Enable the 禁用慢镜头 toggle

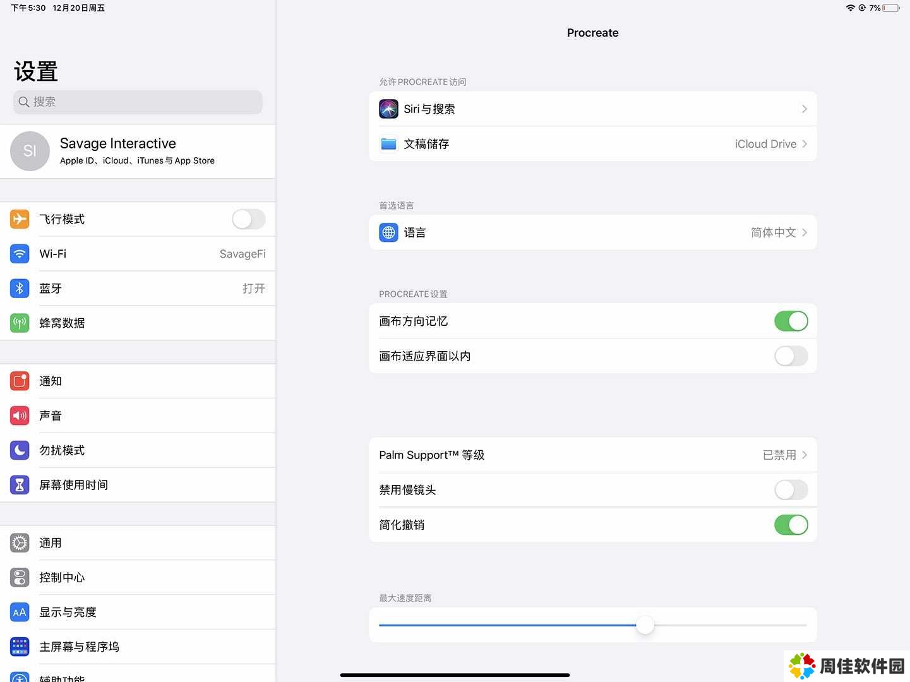(791, 490)
